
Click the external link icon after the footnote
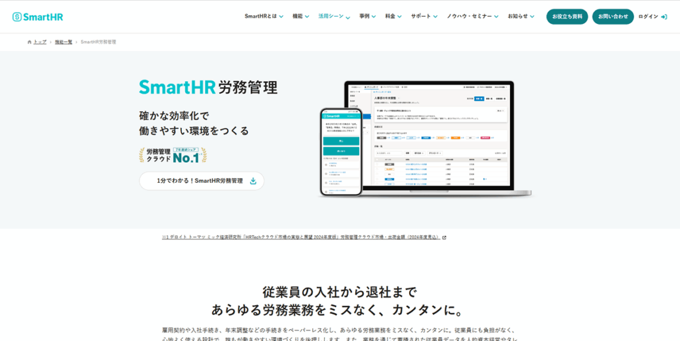[x=444, y=237]
